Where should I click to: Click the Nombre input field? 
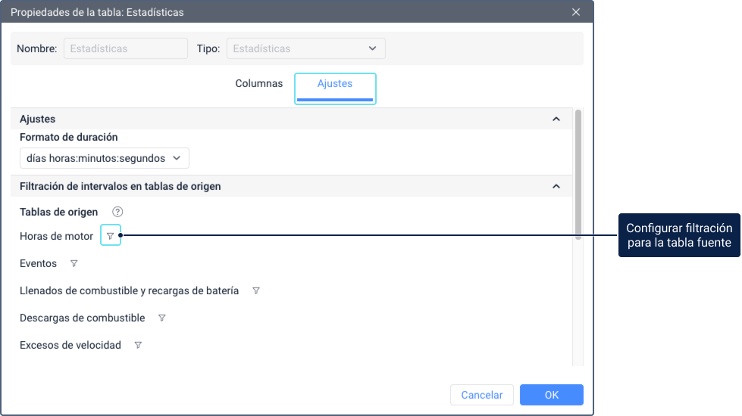125,48
